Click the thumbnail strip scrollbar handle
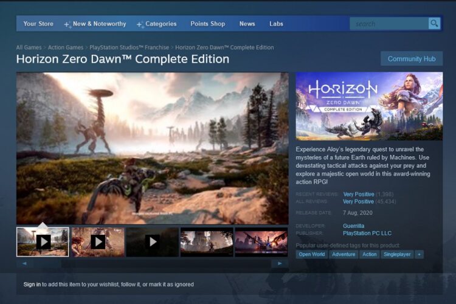Image resolution: width=456 pixels, height=304 pixels. coord(47,263)
